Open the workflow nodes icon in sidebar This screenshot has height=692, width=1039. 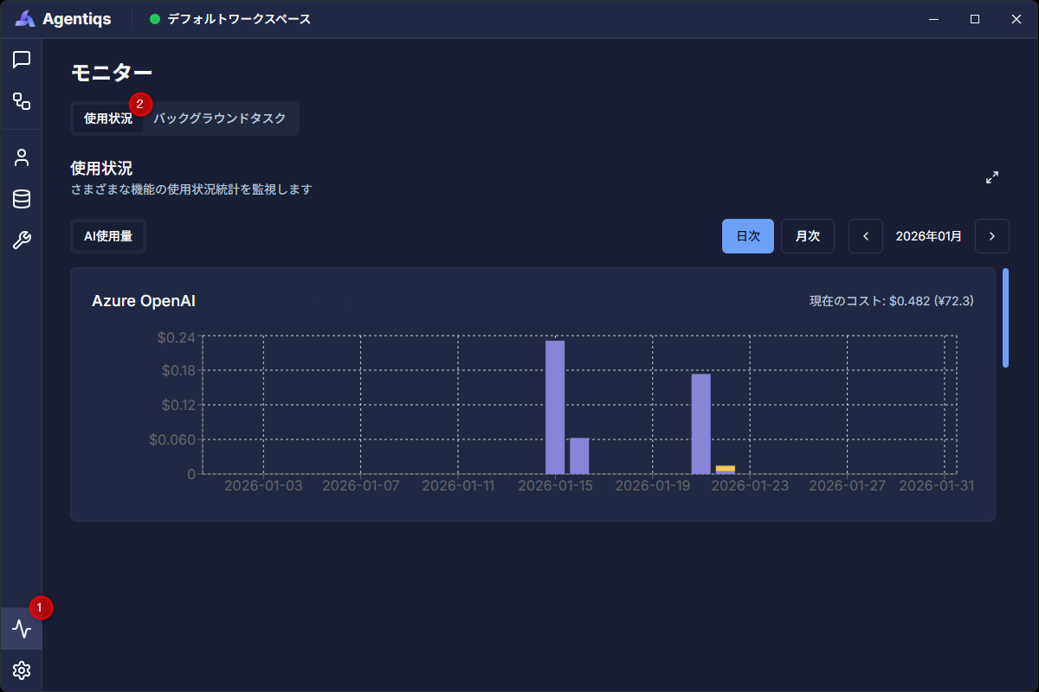tap(22, 101)
